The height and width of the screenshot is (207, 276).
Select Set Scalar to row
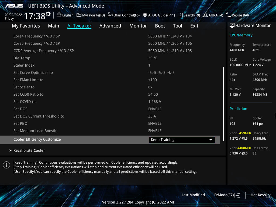(x=110, y=87)
